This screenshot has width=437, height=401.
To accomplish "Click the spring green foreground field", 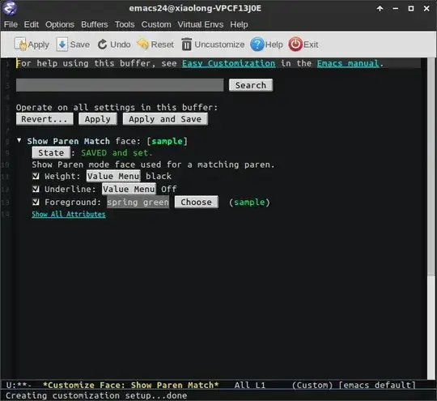I will [x=138, y=202].
